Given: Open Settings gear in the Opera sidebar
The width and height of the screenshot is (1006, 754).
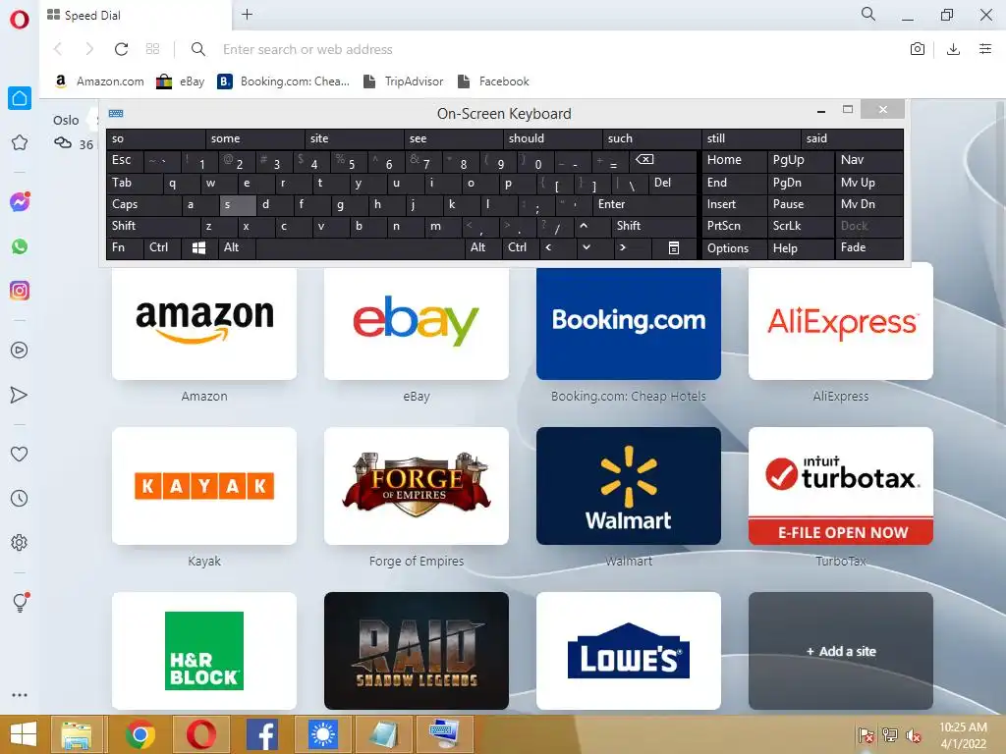Looking at the screenshot, I should tap(20, 542).
